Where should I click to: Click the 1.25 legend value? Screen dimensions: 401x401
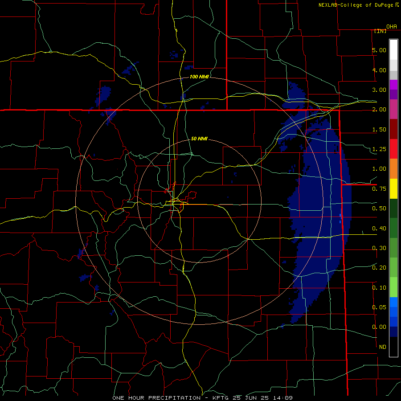[x=379, y=149]
